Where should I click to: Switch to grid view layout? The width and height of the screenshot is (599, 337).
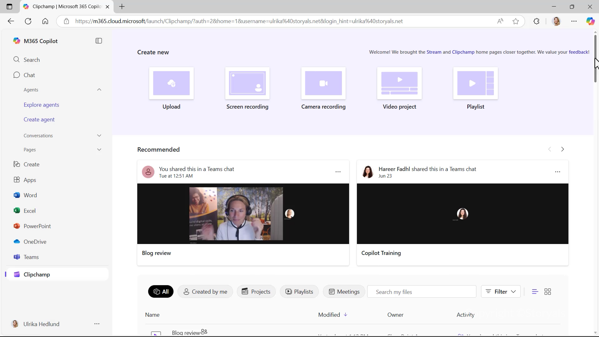tap(548, 291)
